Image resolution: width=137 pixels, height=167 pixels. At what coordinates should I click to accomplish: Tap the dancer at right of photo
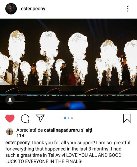(125, 70)
